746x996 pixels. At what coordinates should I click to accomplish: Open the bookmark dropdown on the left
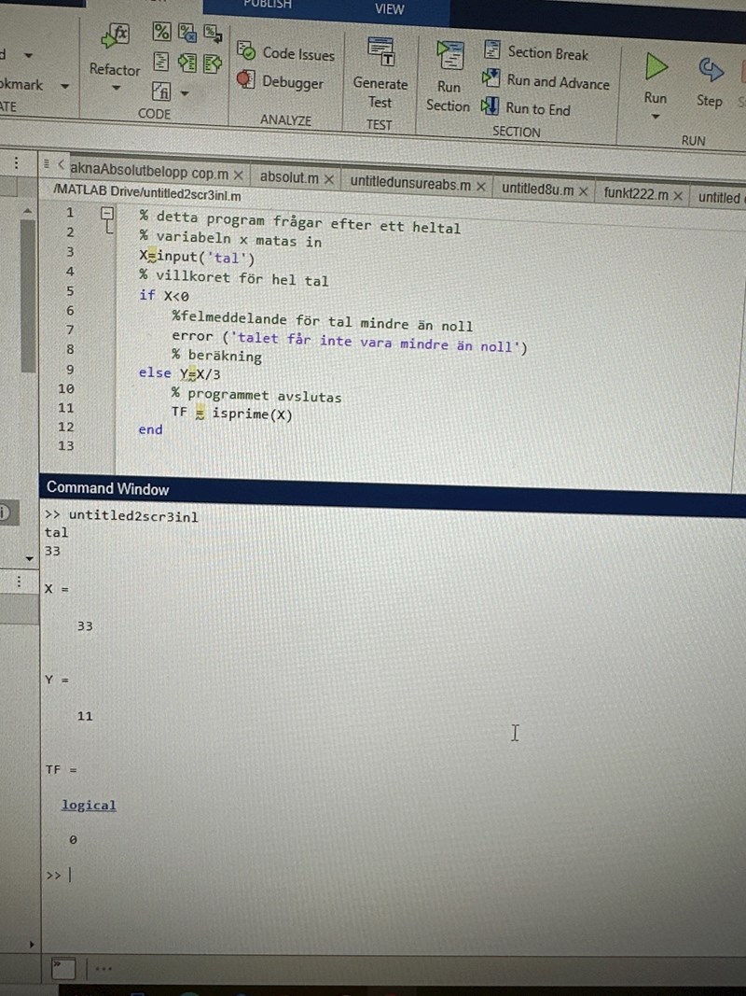pos(64,85)
